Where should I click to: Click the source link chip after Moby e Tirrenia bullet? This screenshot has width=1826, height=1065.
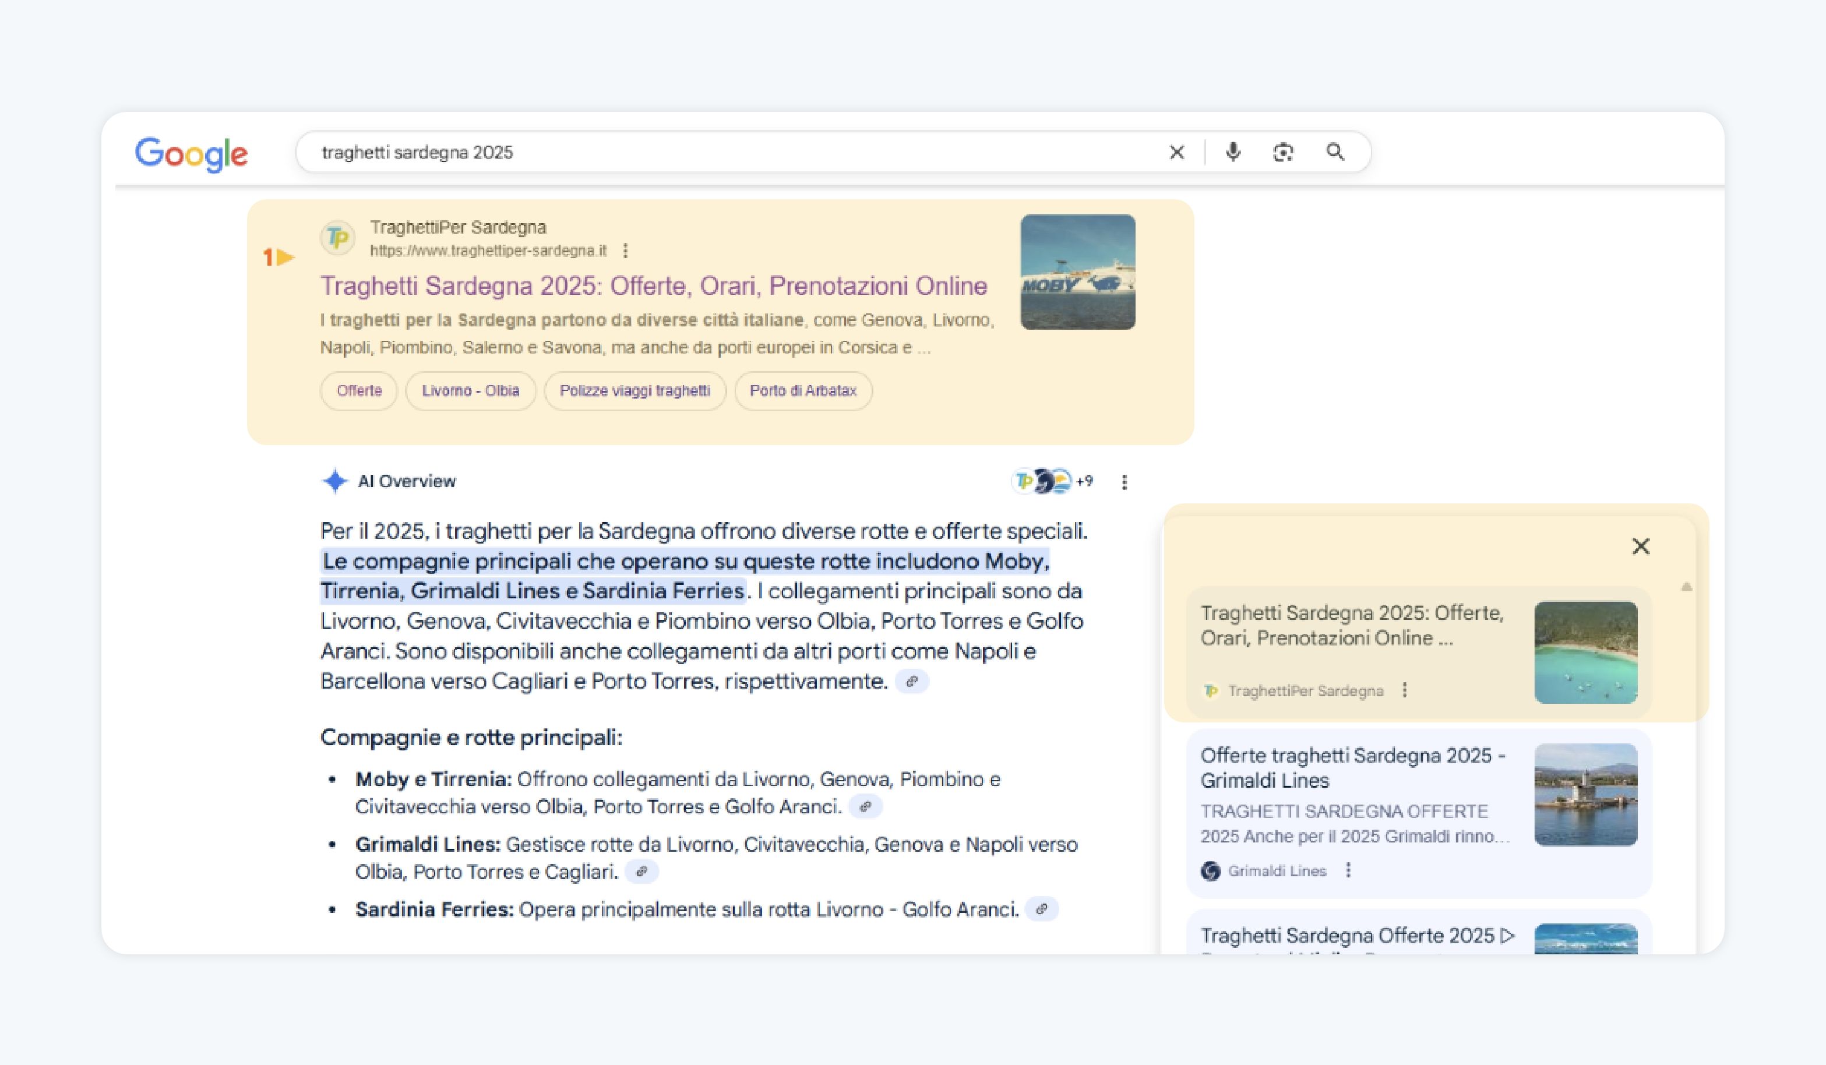pos(865,806)
